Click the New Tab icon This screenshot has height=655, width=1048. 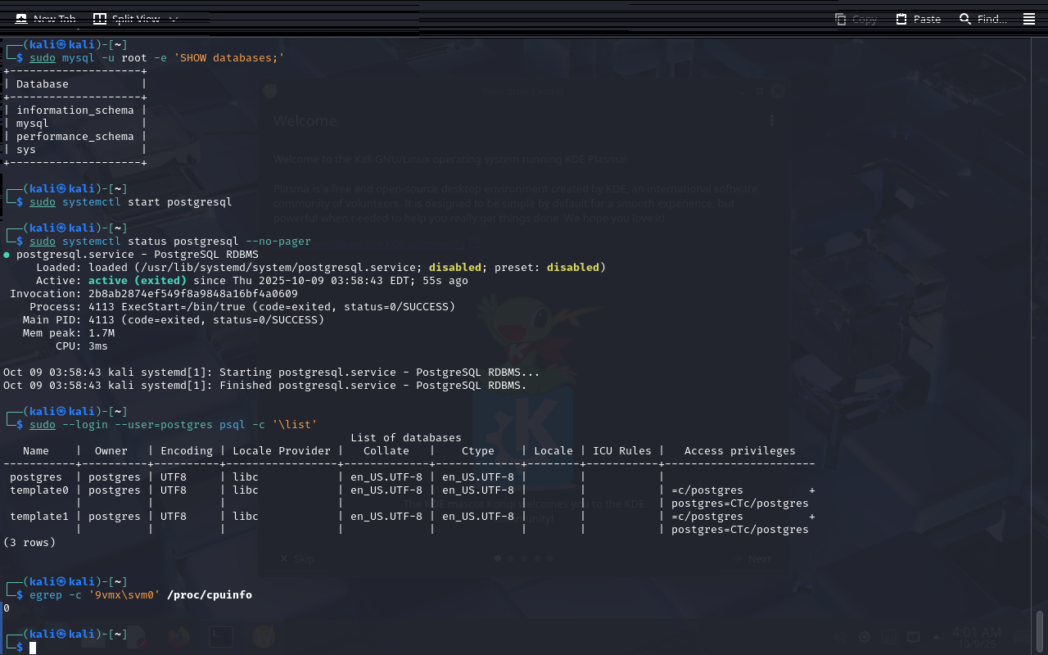pyautogui.click(x=20, y=19)
